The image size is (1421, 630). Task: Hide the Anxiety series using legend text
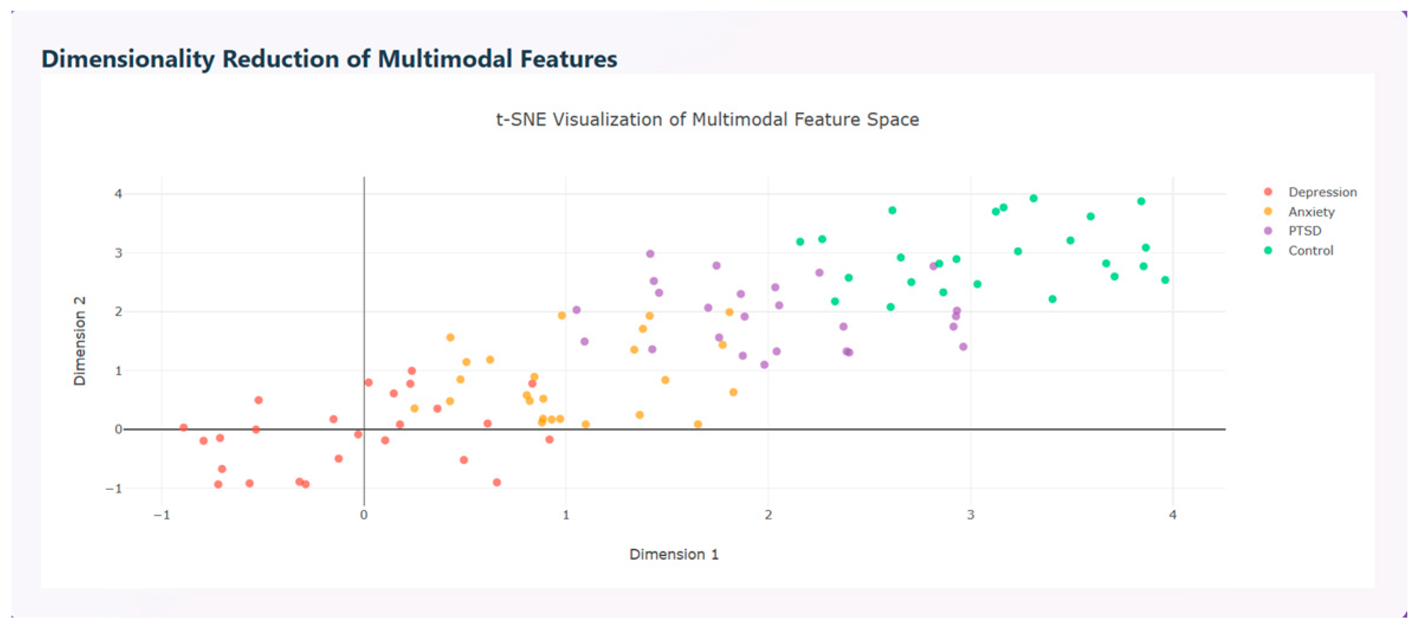tap(1311, 212)
